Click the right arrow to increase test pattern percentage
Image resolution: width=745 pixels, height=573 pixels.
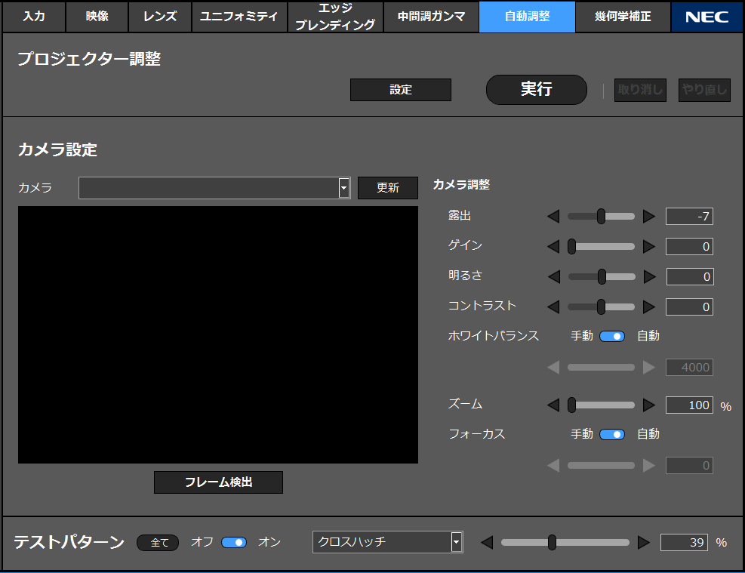point(644,542)
